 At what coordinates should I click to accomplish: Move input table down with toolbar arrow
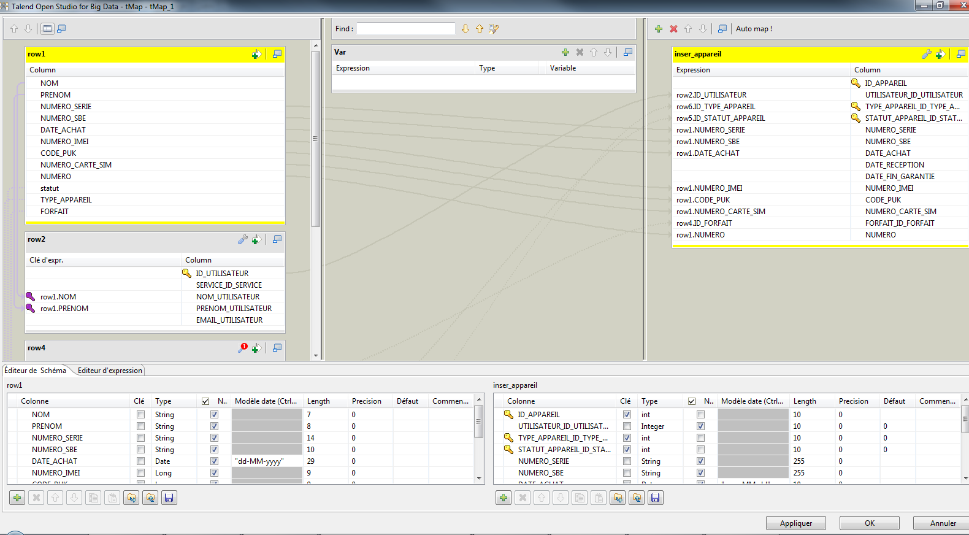tap(28, 29)
